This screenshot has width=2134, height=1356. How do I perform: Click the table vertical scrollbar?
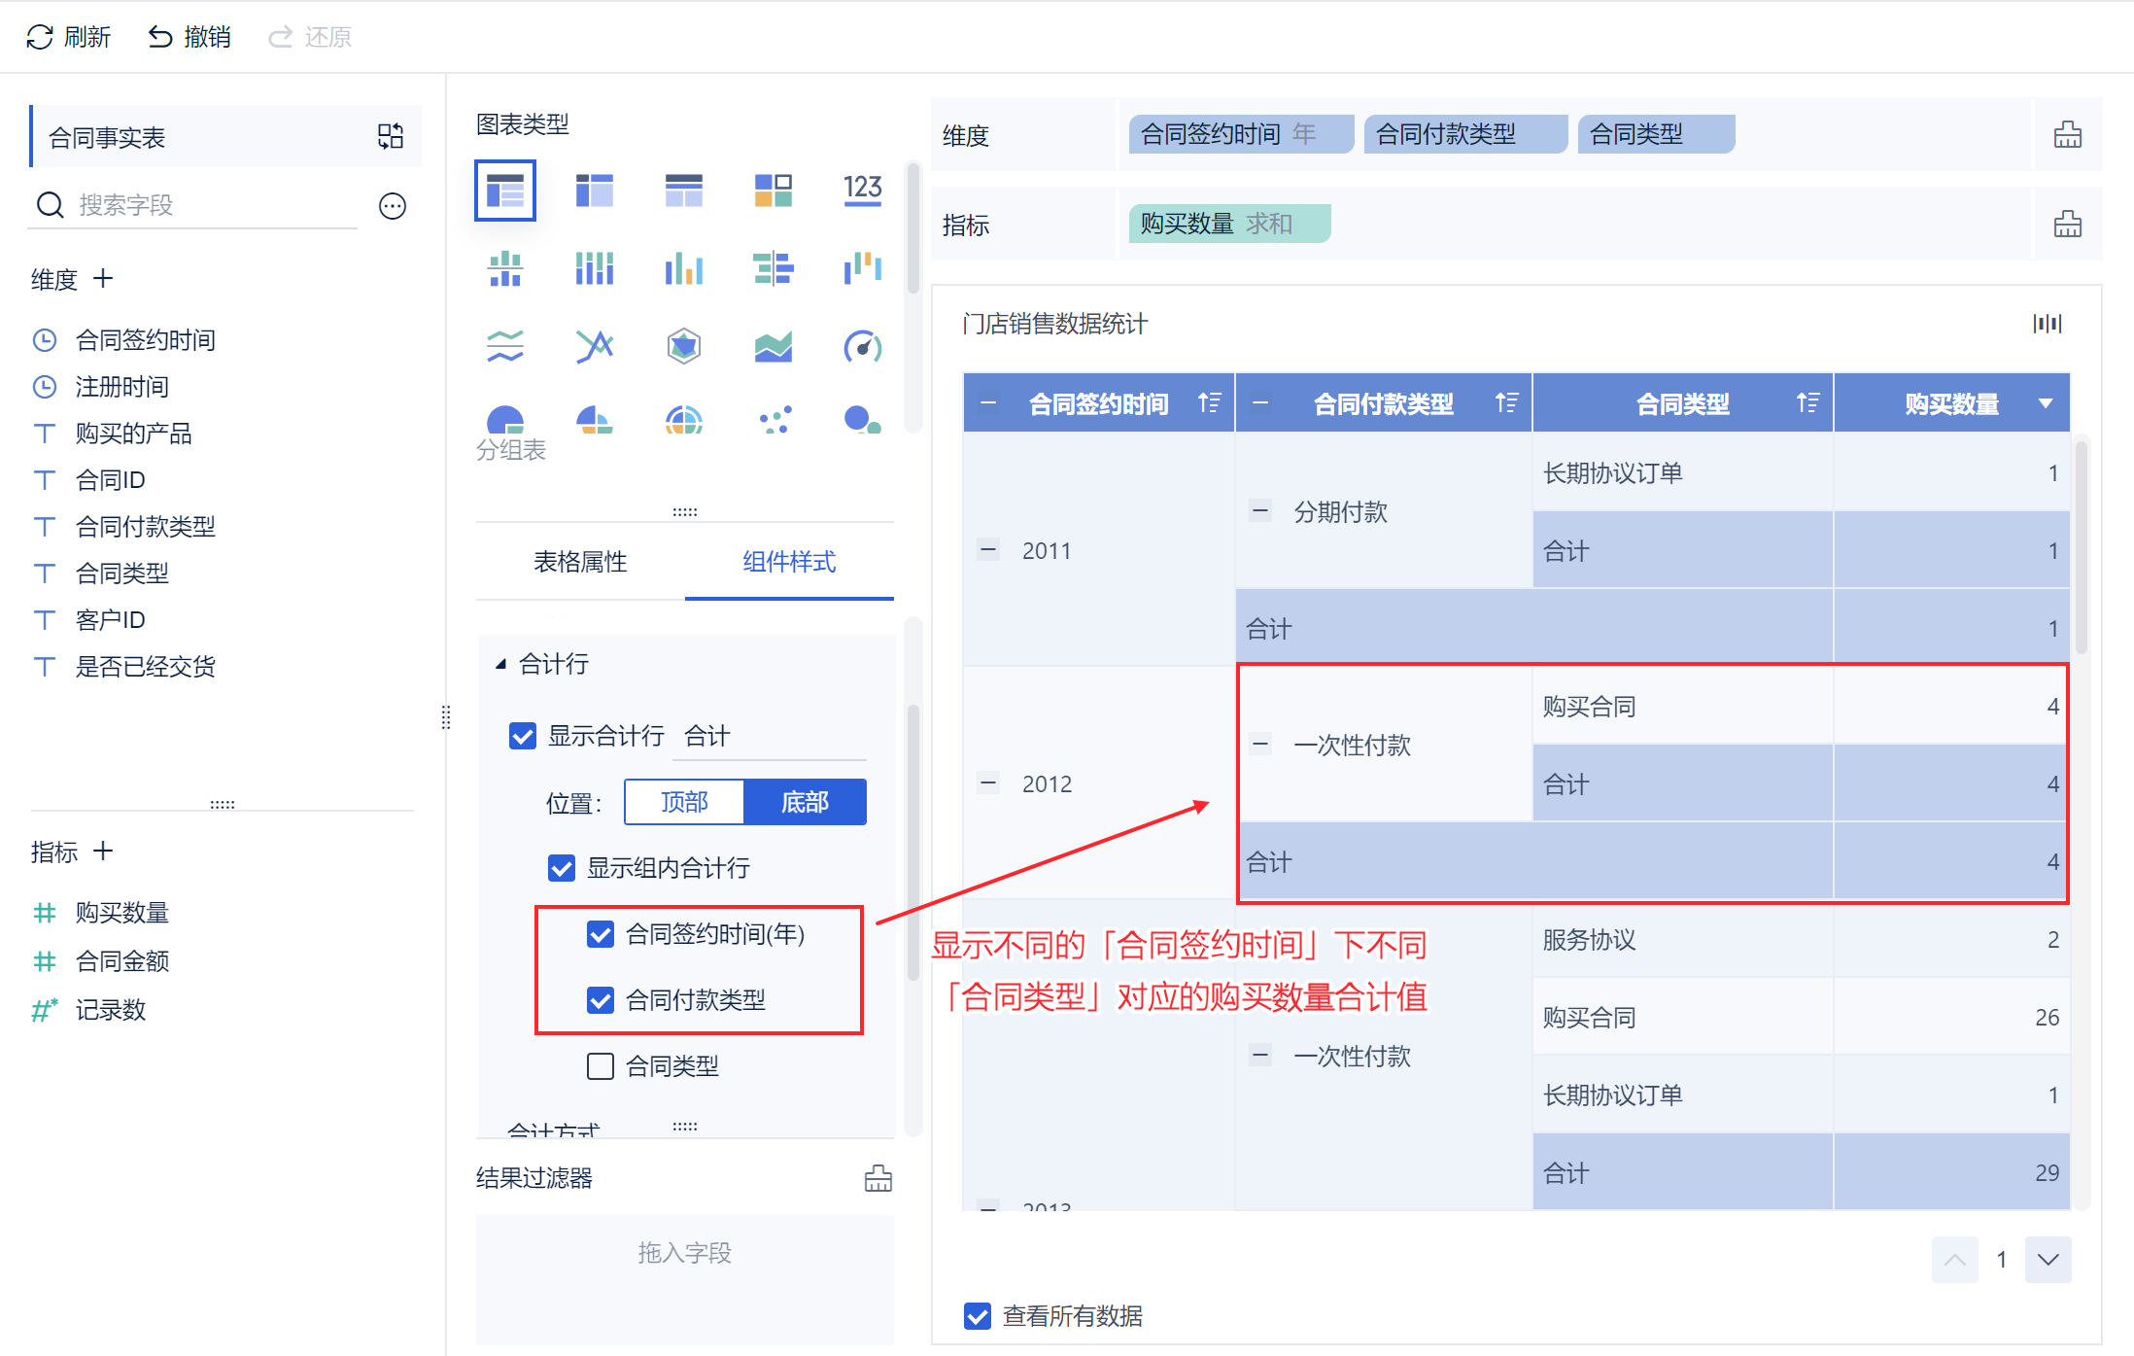click(2082, 549)
